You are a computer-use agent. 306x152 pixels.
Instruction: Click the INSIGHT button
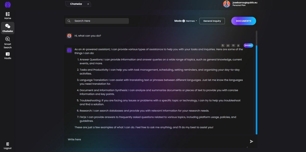(248, 45)
